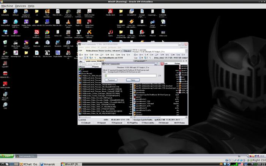Open the Režim přenosu transfer mode dropdown
Image resolution: width=266 pixels, height=166 pixels.
[x=110, y=51]
